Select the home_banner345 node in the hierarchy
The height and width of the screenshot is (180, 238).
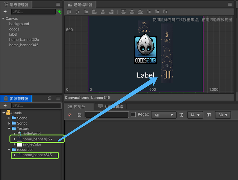[x=24, y=45]
